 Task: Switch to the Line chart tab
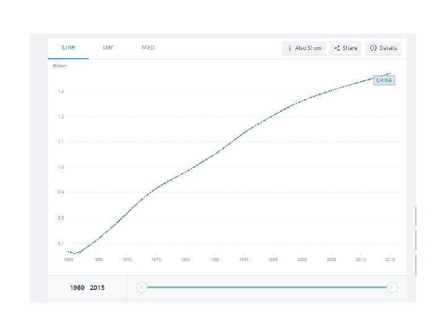(x=68, y=48)
